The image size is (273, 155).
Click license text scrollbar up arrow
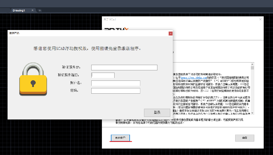click(x=252, y=64)
